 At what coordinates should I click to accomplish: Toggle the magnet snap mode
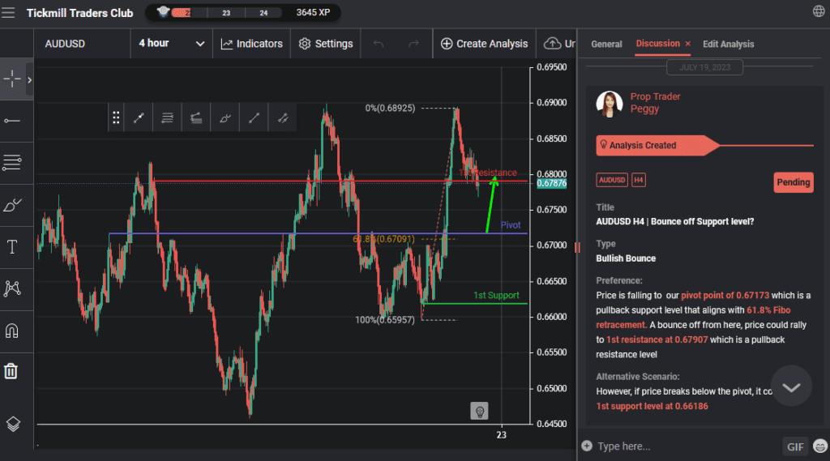(12, 331)
